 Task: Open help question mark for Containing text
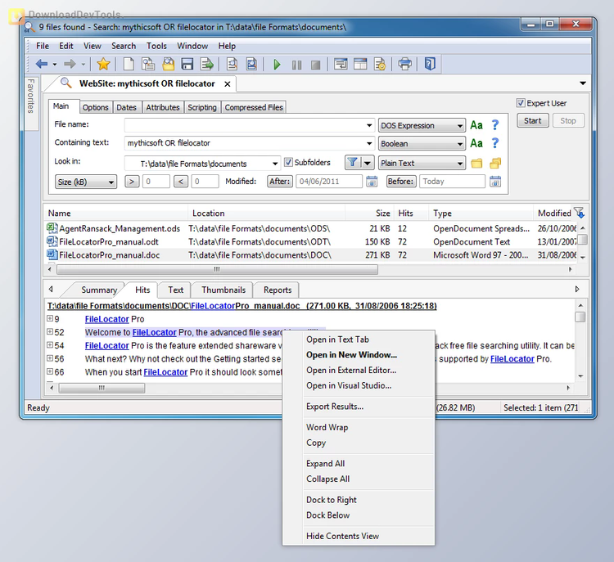[x=495, y=143]
